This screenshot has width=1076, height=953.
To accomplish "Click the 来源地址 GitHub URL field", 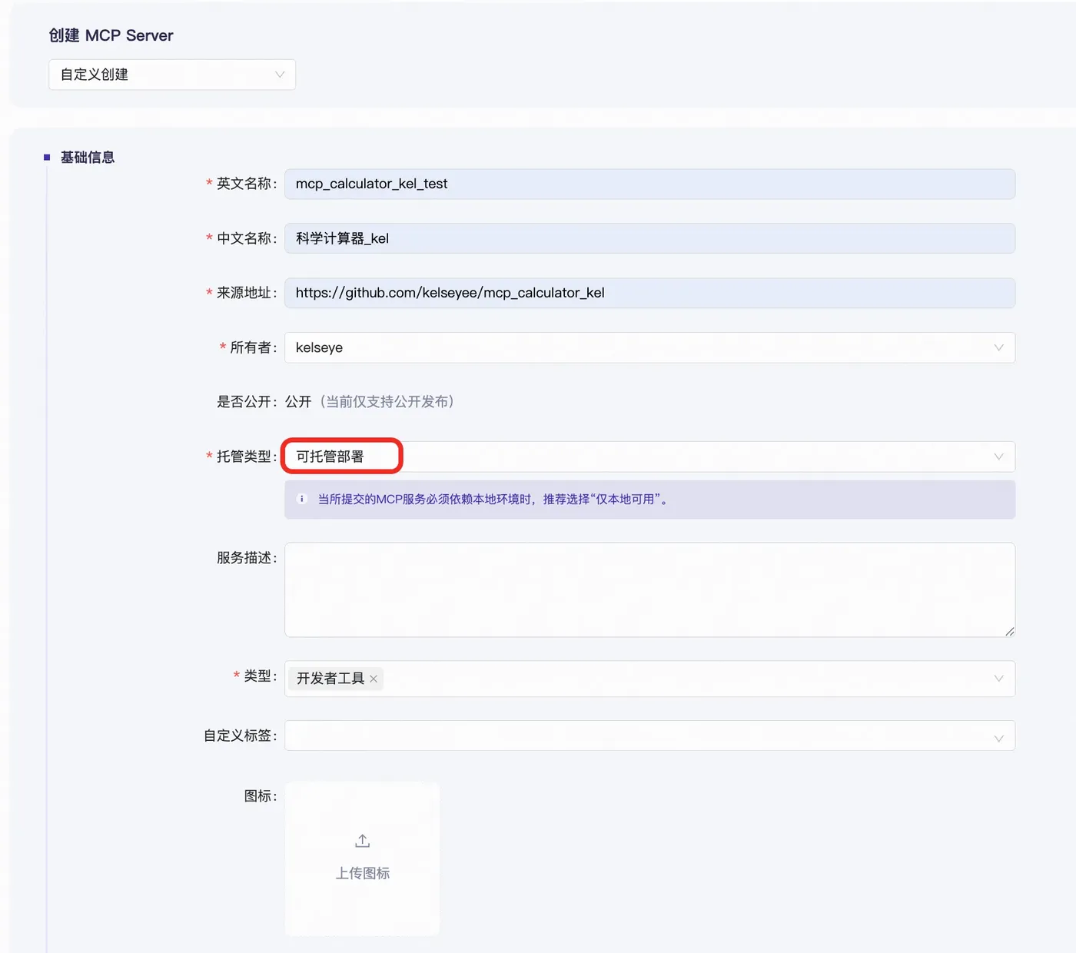I will pos(649,293).
